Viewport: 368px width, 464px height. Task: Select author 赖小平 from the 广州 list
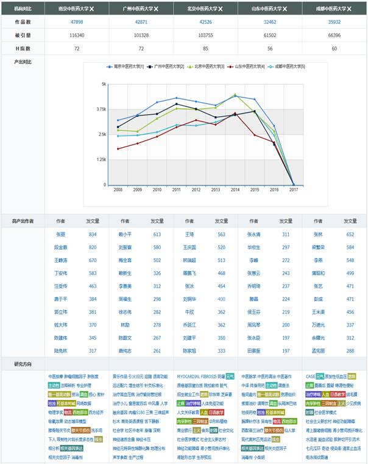coord(125,234)
